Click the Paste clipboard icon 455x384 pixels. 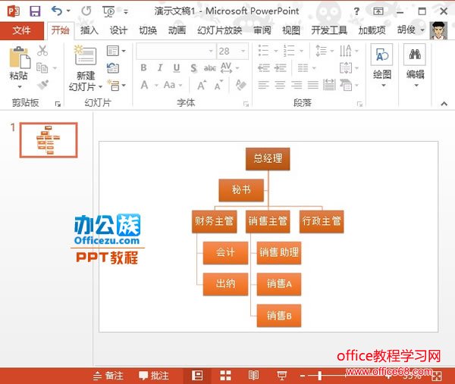click(x=20, y=58)
